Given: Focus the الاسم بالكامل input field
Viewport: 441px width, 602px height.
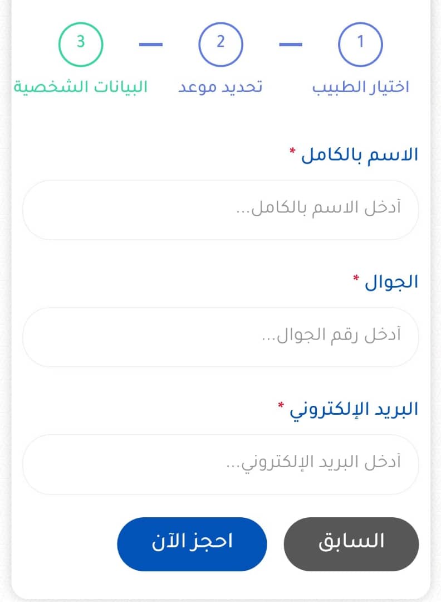Looking at the screenshot, I should pos(220,210).
